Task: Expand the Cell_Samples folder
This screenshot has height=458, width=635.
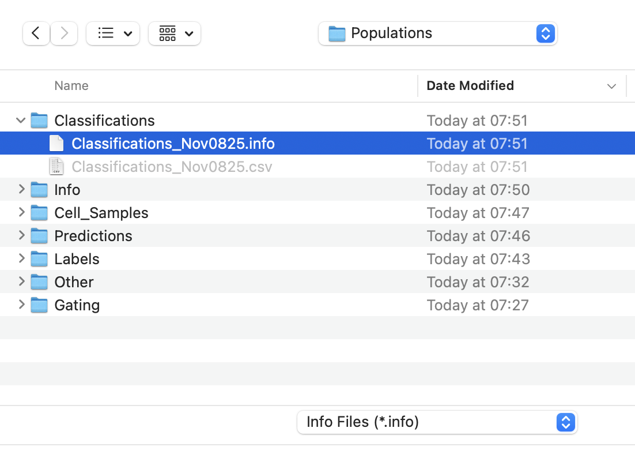Action: 21,213
